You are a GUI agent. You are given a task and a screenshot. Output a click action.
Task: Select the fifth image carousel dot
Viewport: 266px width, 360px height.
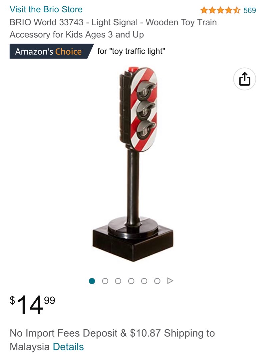pos(144,281)
